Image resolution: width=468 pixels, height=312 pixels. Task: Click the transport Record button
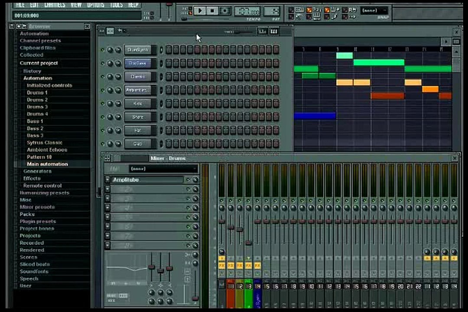225,11
